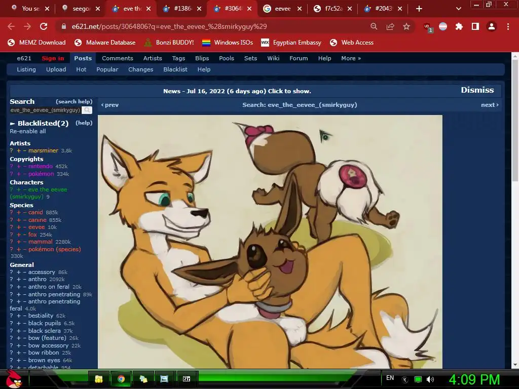This screenshot has width=519, height=389.
Task: Click the '+' beside the 'fox' tag
Action: click(x=19, y=235)
